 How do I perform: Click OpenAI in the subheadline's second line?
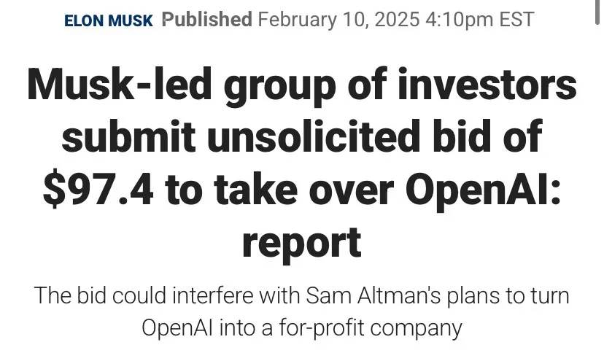177,328
